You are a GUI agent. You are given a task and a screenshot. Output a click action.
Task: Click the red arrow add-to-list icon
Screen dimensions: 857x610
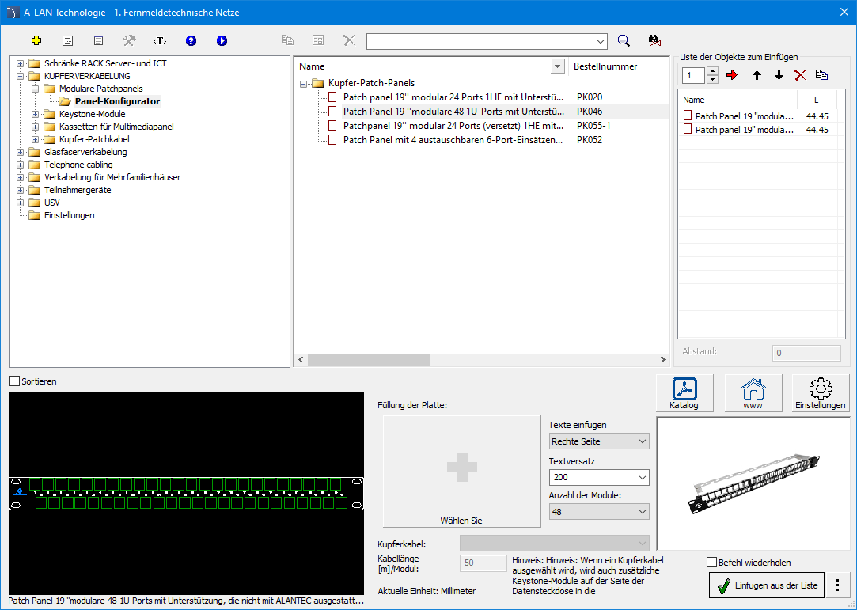(x=731, y=75)
